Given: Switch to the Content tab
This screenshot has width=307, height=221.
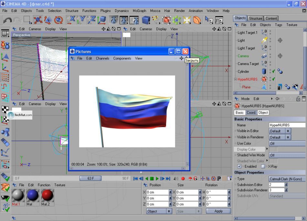Looking at the screenshot, I should pyautogui.click(x=271, y=18).
